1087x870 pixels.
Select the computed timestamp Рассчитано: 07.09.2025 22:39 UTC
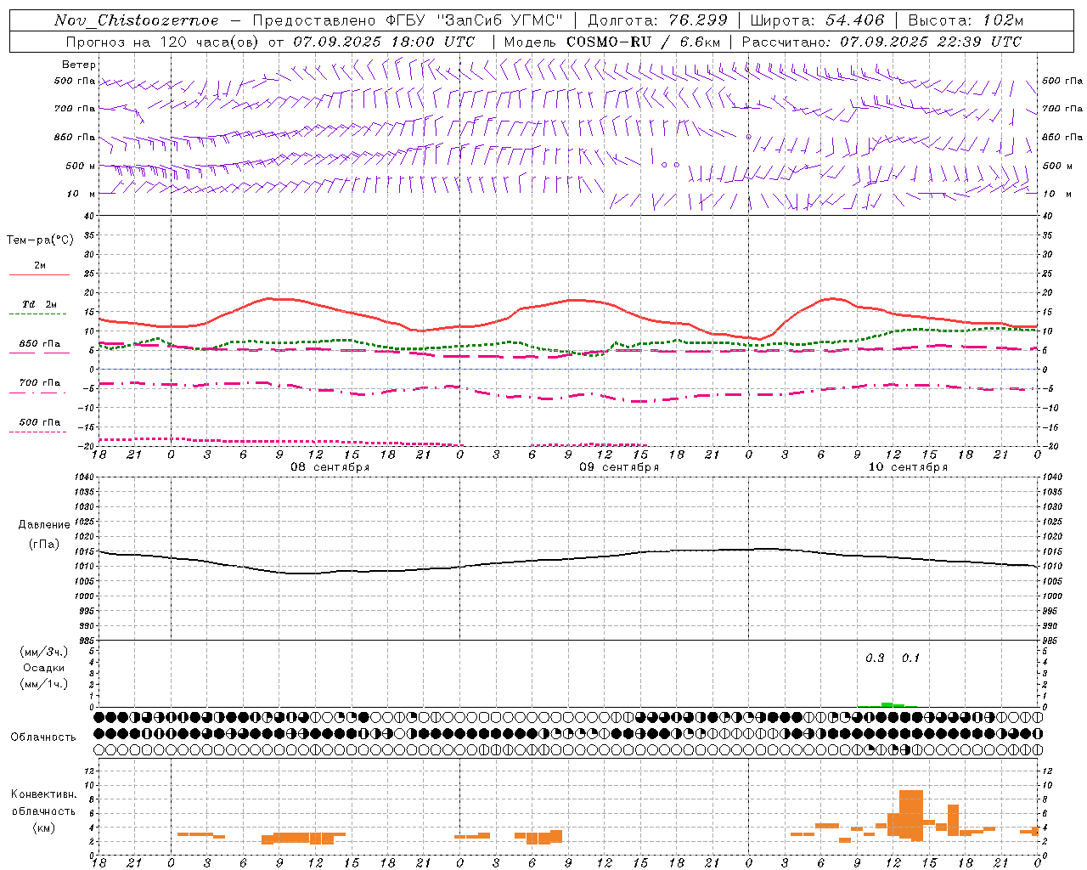pyautogui.click(x=881, y=42)
